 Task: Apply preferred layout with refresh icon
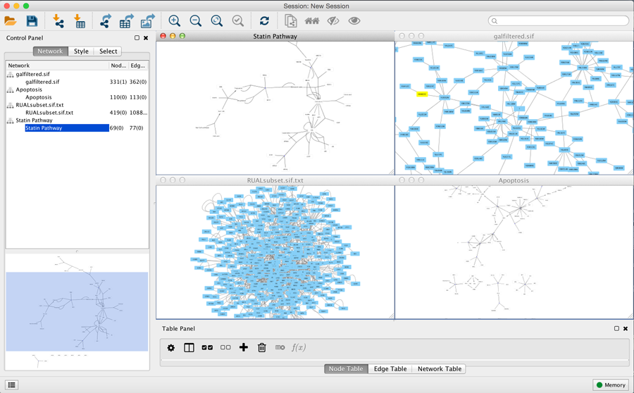point(264,22)
